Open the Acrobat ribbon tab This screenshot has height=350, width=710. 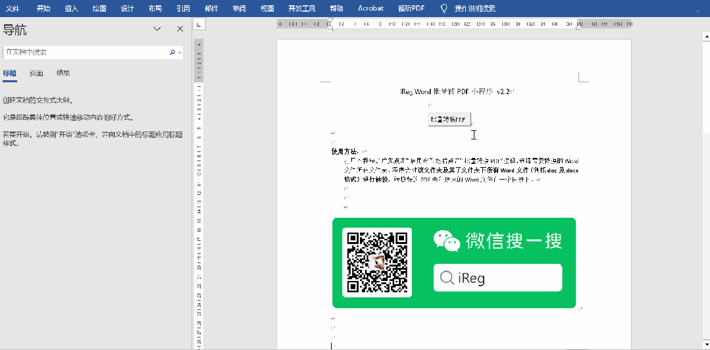click(x=370, y=8)
